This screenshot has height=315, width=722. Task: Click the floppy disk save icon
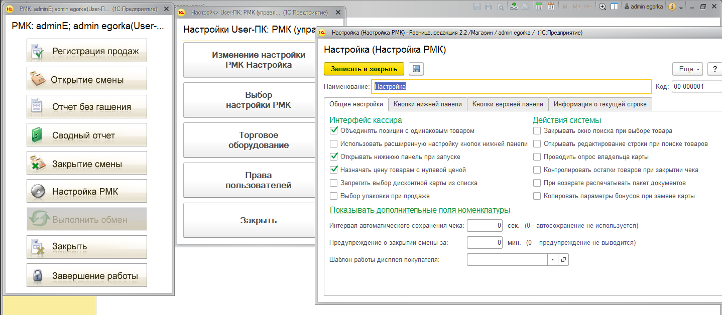(416, 69)
